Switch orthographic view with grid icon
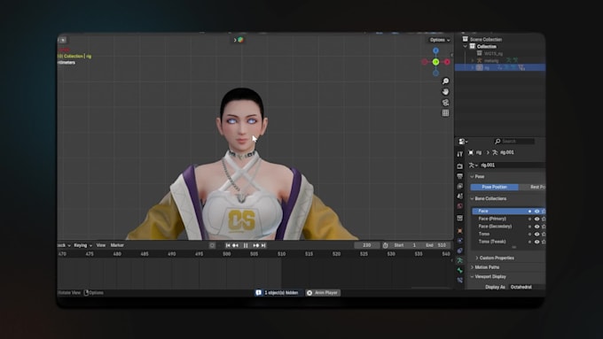 click(445, 113)
